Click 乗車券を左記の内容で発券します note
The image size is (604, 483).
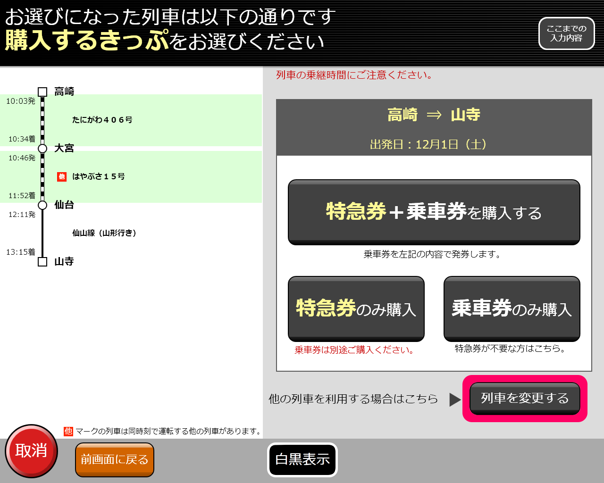coord(432,254)
